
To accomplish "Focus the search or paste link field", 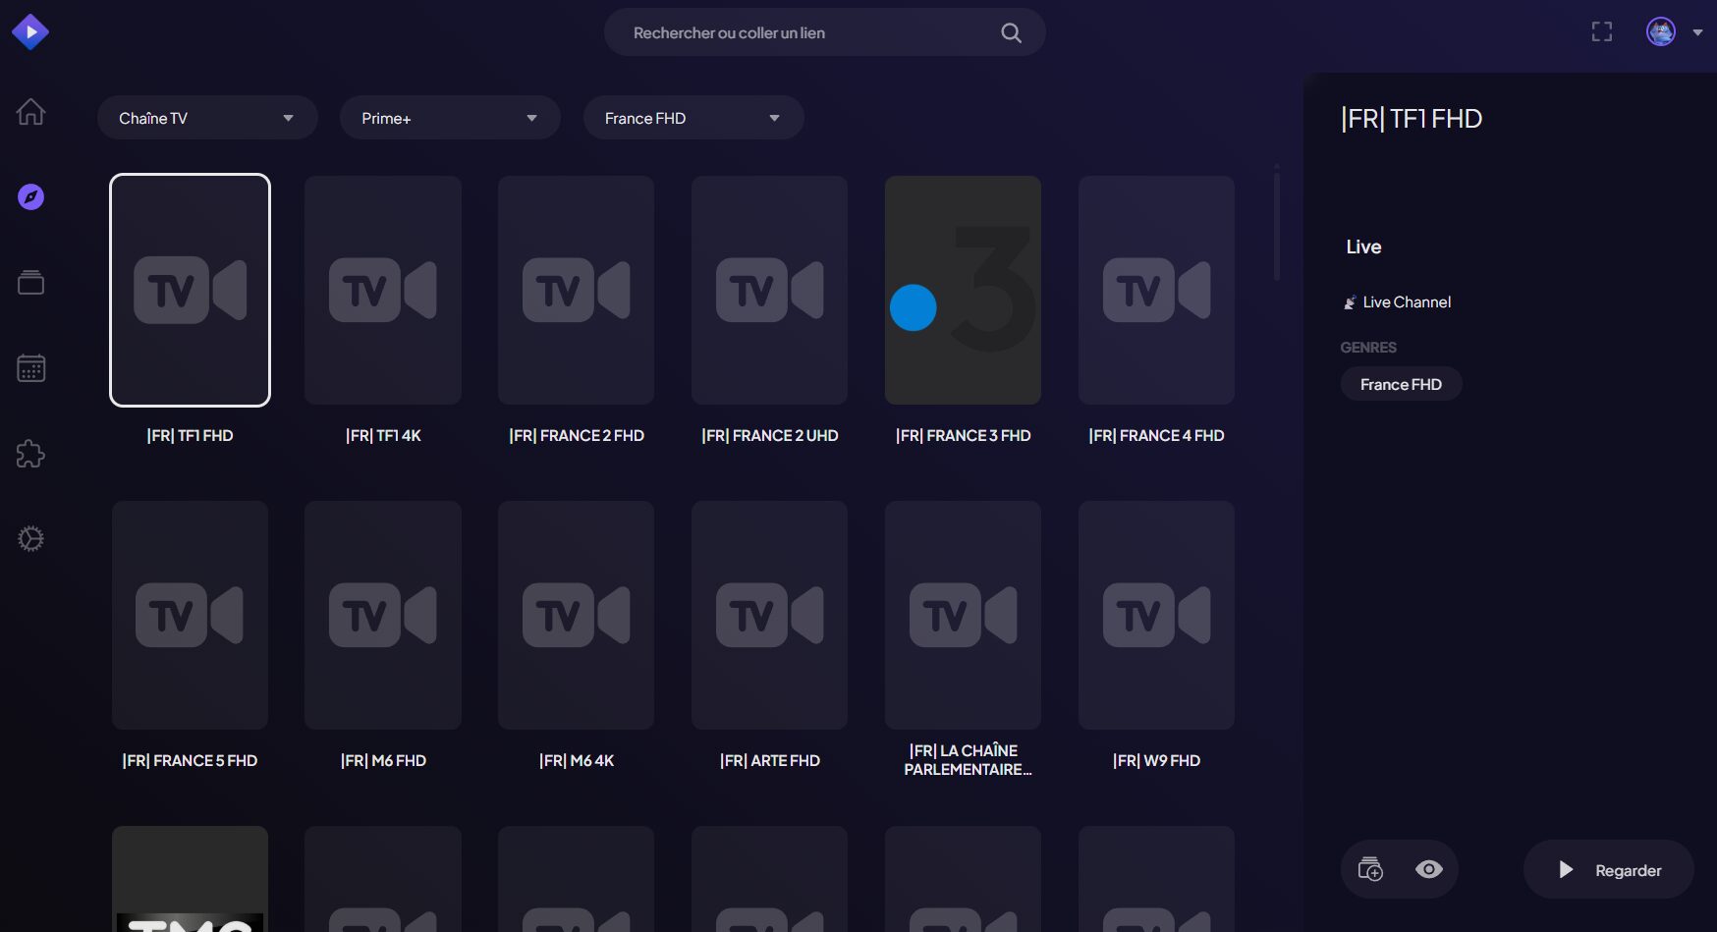I will [x=825, y=32].
